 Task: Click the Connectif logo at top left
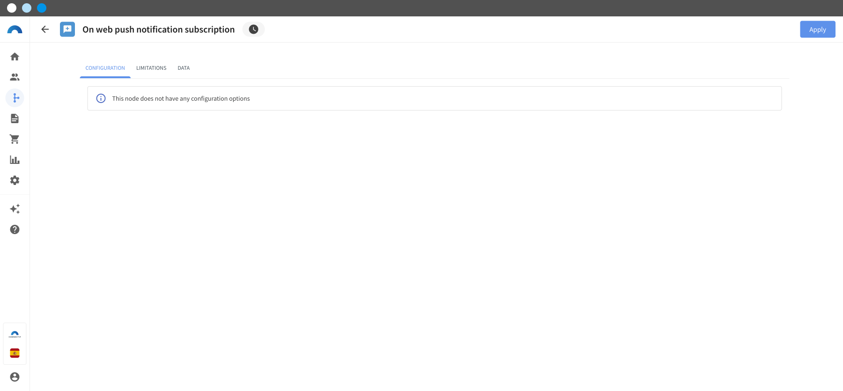15,30
